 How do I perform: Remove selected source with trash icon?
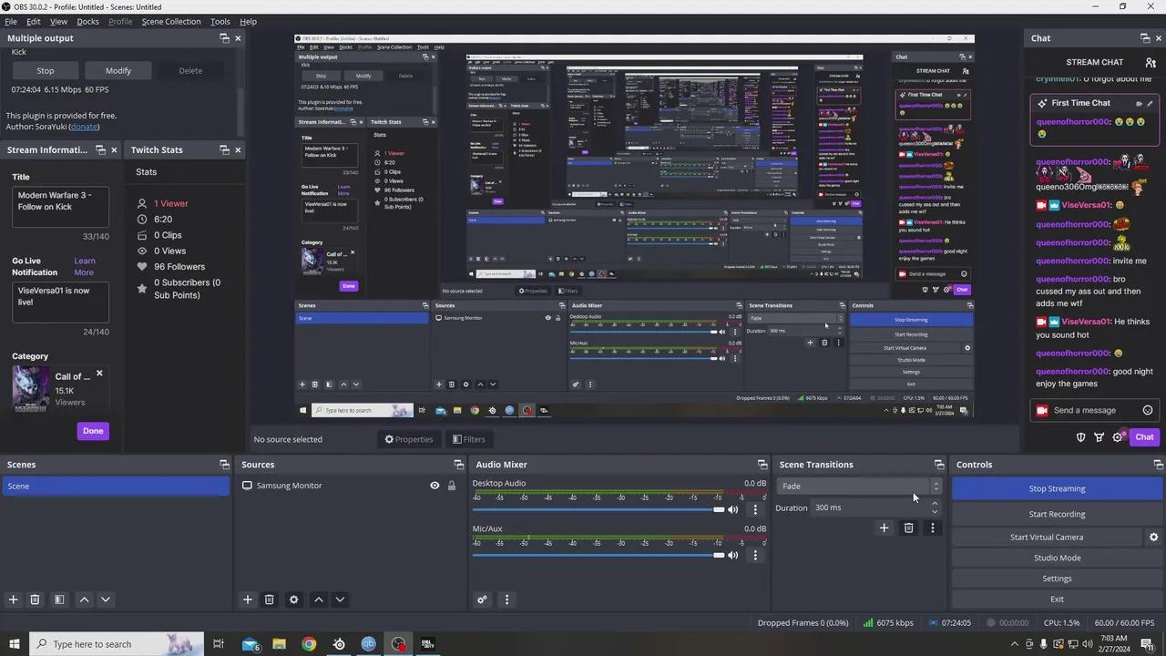tap(269, 600)
